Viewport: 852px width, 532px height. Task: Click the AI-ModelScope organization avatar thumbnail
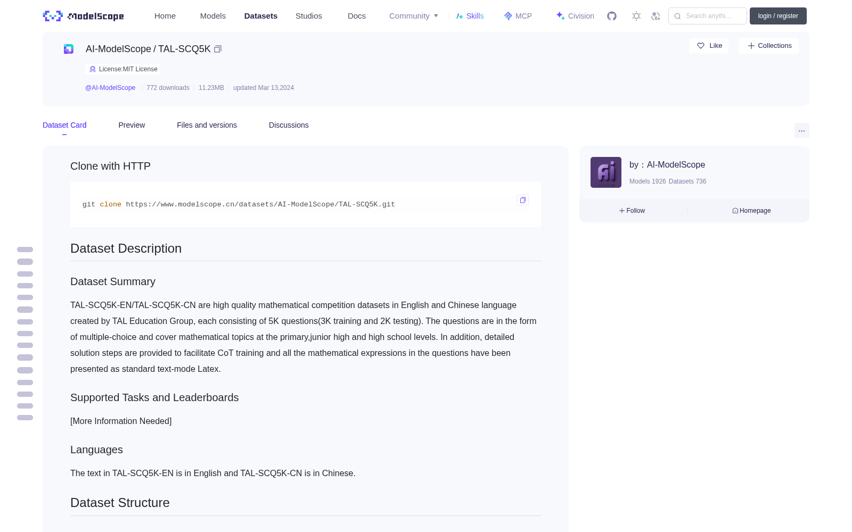pyautogui.click(x=606, y=172)
